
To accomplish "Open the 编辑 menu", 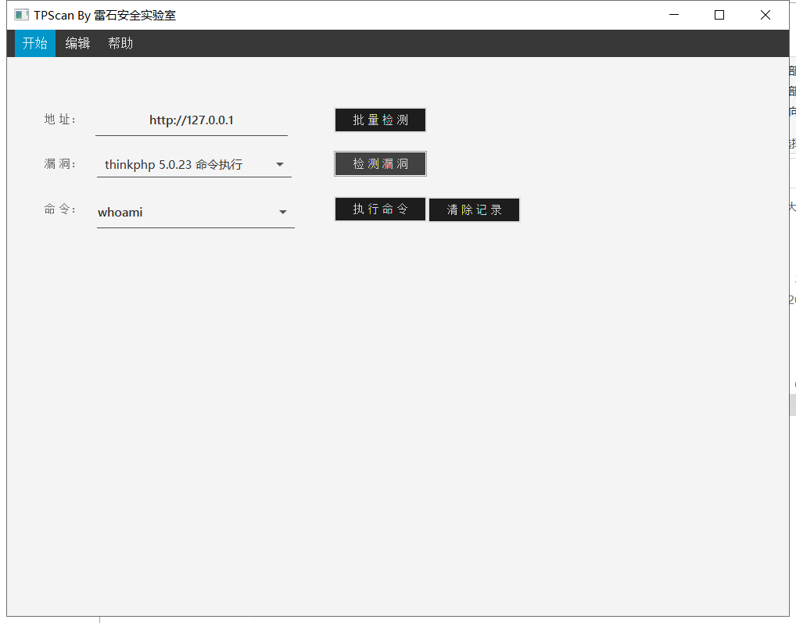I will click(77, 43).
